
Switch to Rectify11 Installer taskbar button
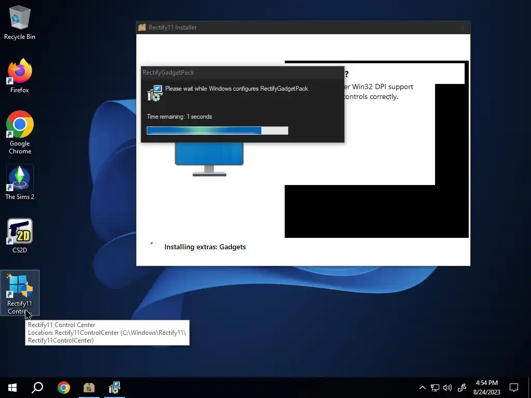click(89, 388)
